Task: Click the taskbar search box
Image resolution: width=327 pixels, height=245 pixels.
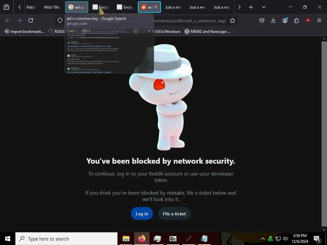Action: [x=66, y=239]
